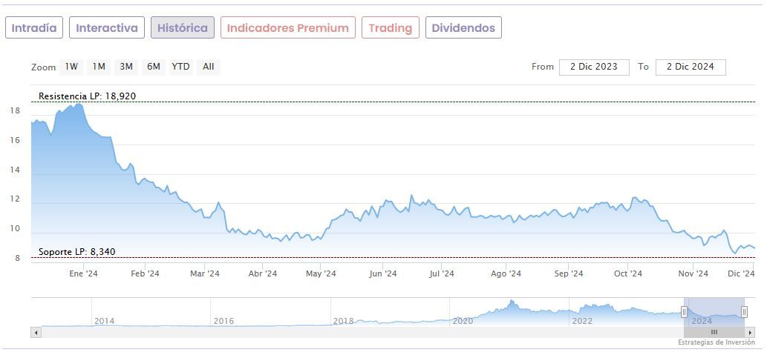Open the Indicadores Premium tab

click(x=287, y=28)
